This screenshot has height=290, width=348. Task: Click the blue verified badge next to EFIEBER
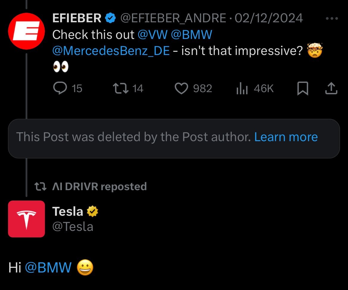(110, 19)
